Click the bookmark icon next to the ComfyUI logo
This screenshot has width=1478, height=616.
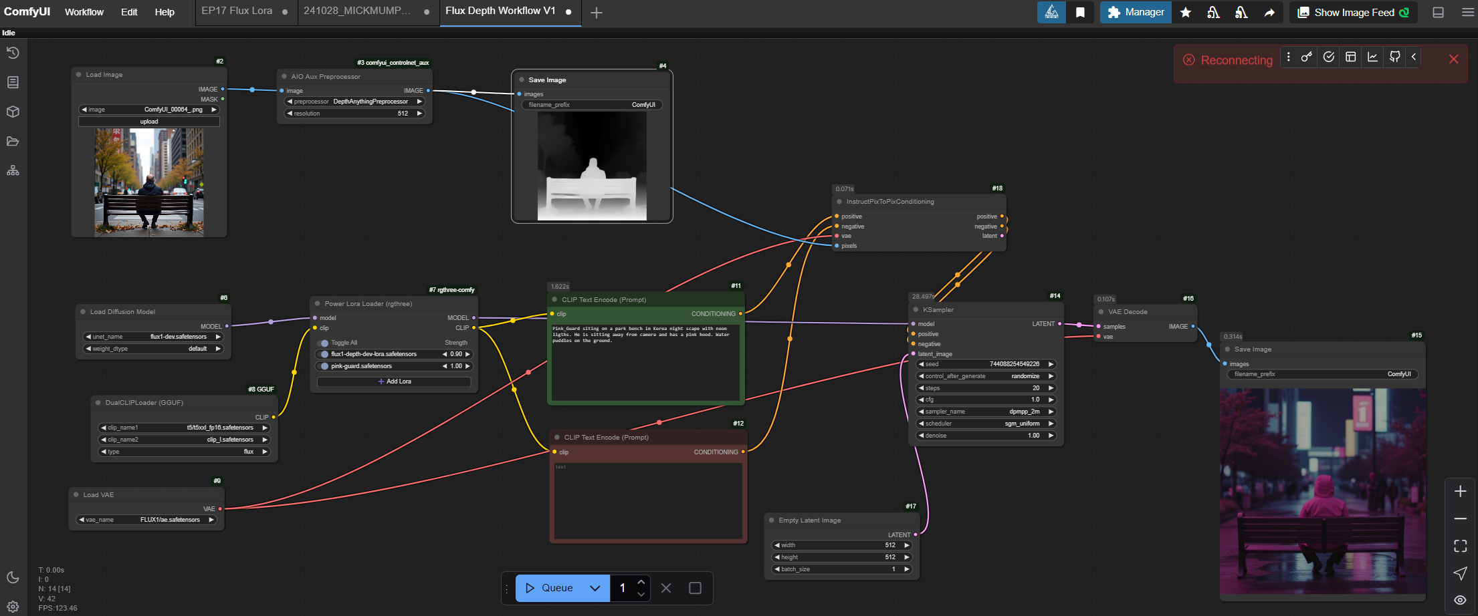(1080, 12)
